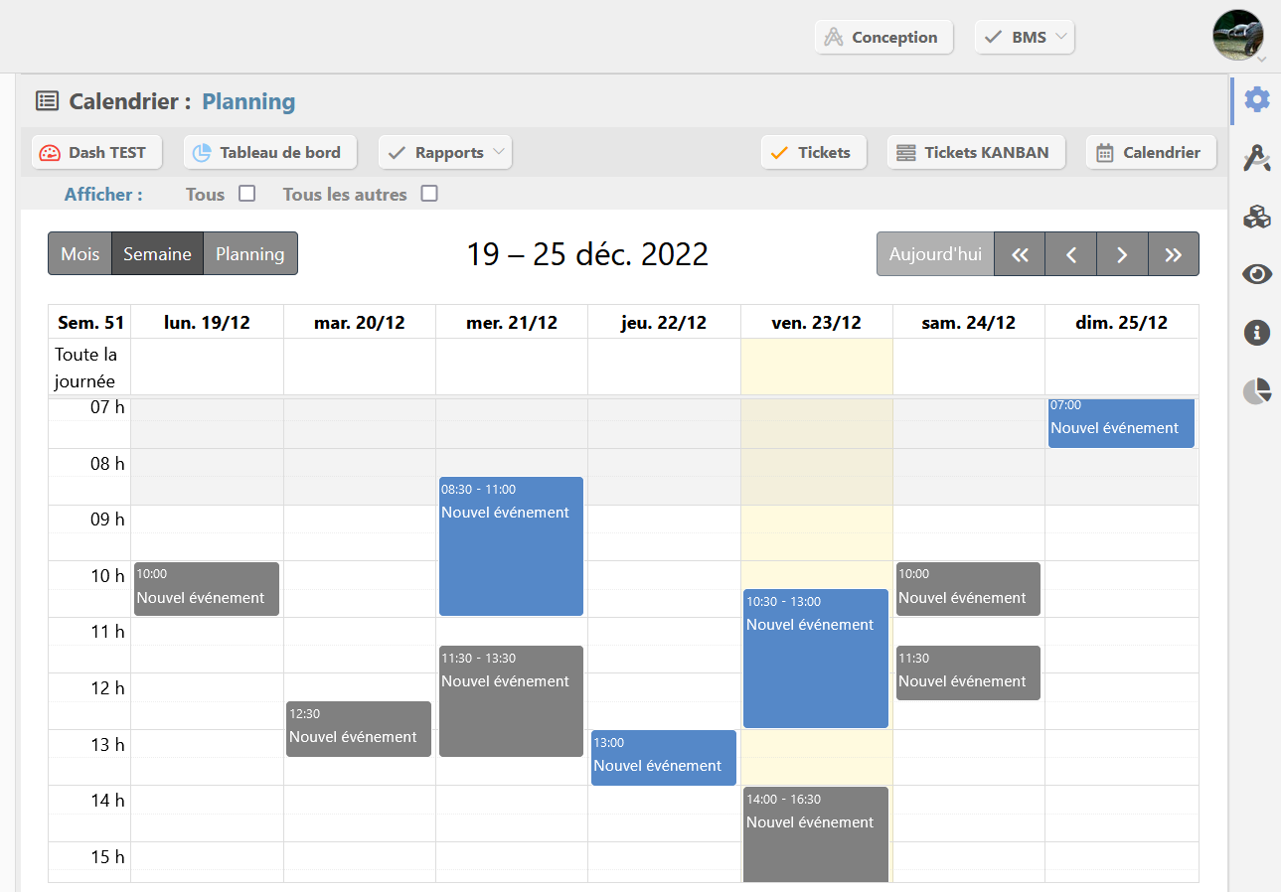This screenshot has width=1281, height=892.
Task: Click the Aujourd'hui button
Action: coord(935,254)
